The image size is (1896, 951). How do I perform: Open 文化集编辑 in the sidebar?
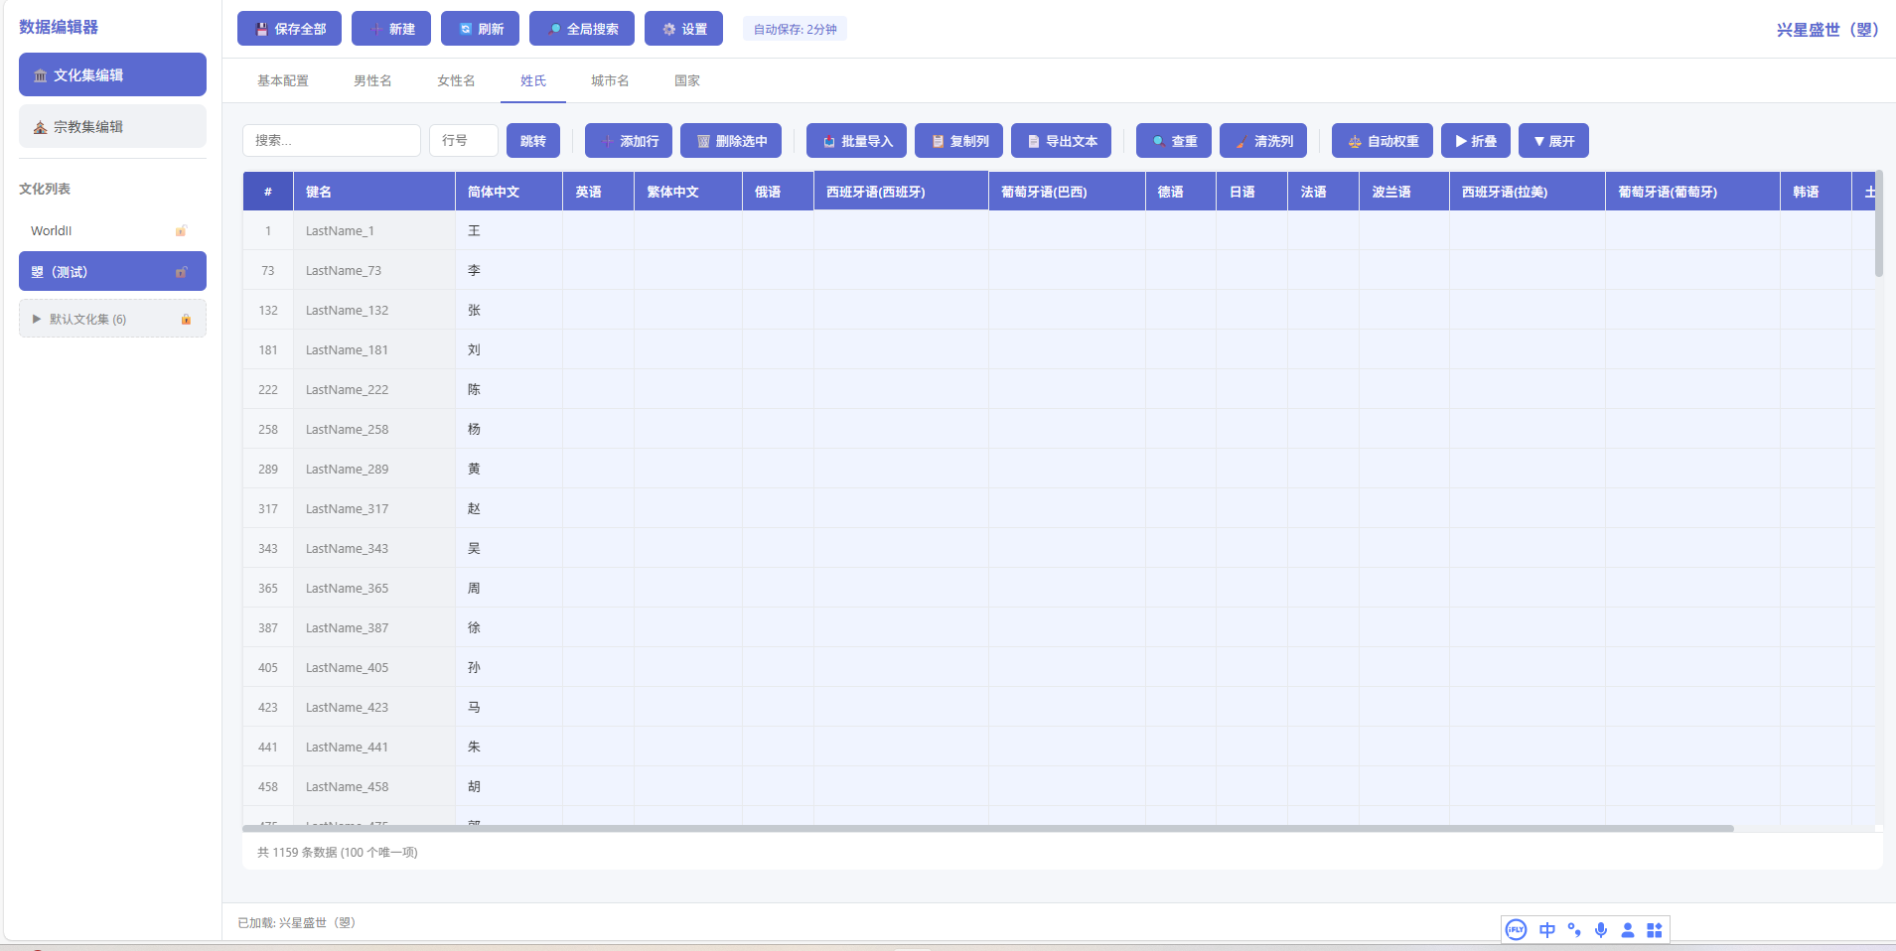[x=112, y=74]
